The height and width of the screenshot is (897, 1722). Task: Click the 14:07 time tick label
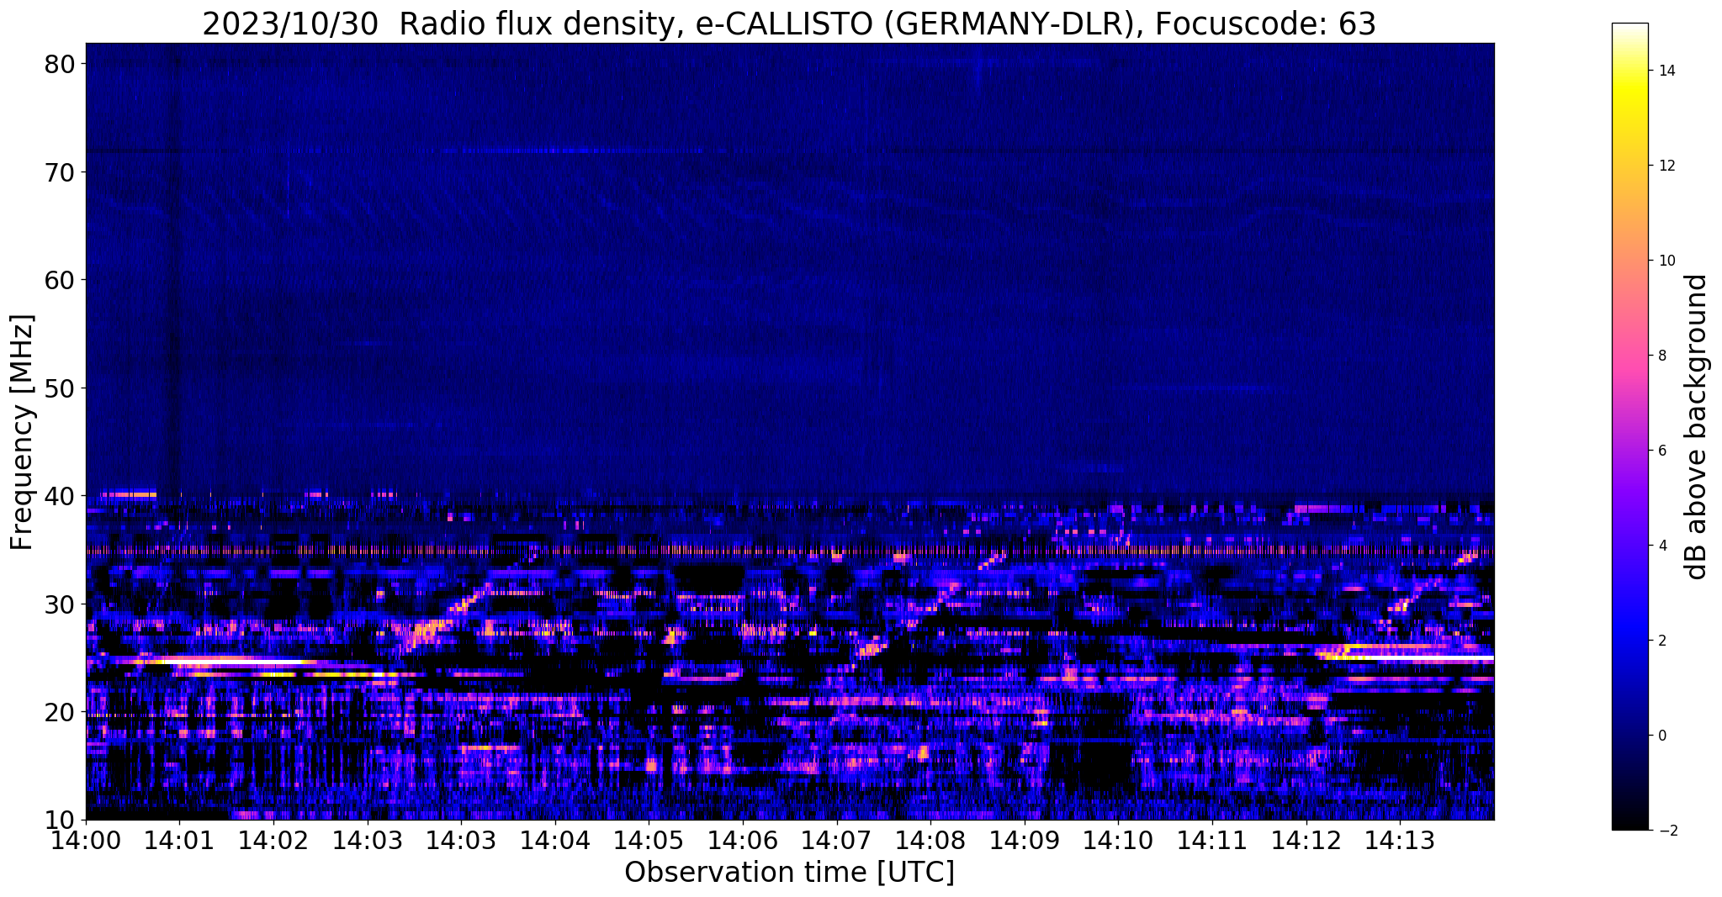click(x=836, y=841)
